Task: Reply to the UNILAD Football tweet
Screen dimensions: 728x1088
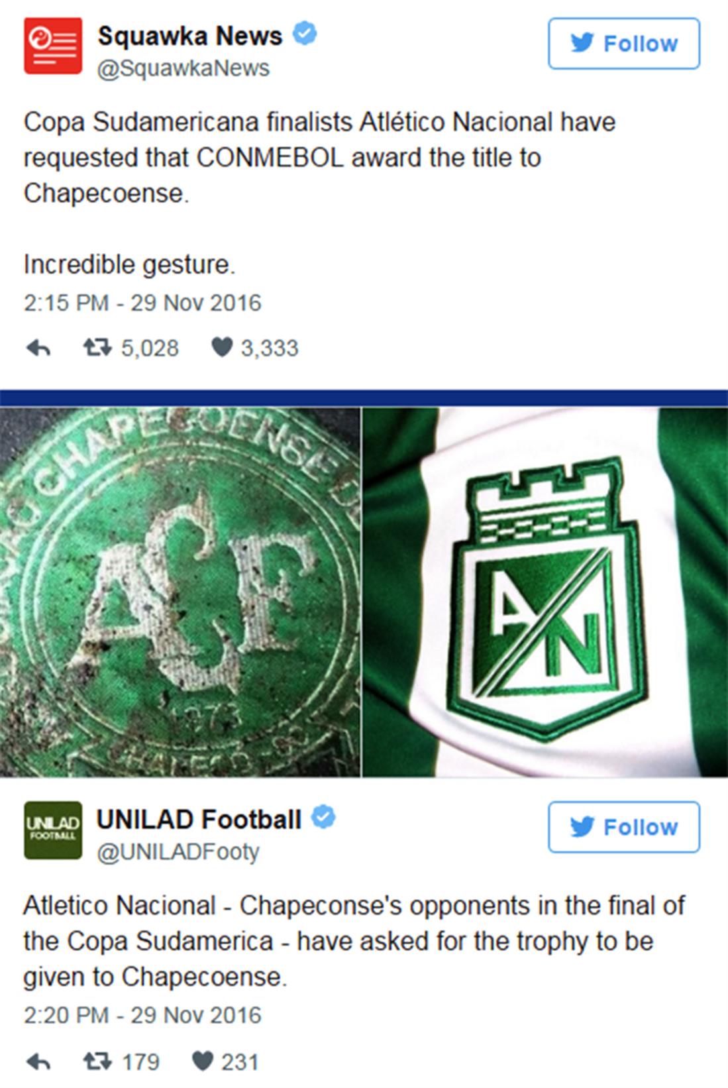Action: pos(38,1062)
